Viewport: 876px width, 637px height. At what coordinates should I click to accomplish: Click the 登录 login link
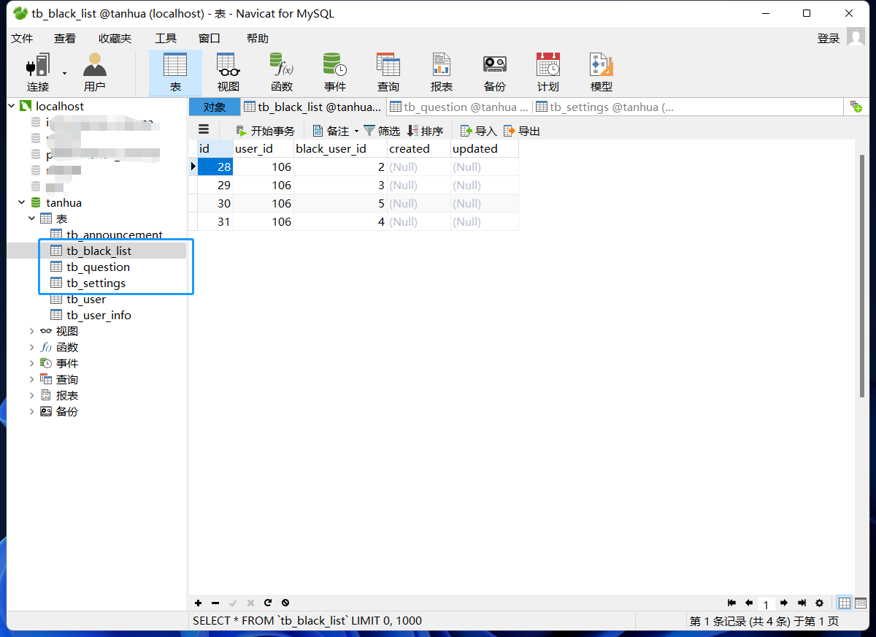coord(829,39)
